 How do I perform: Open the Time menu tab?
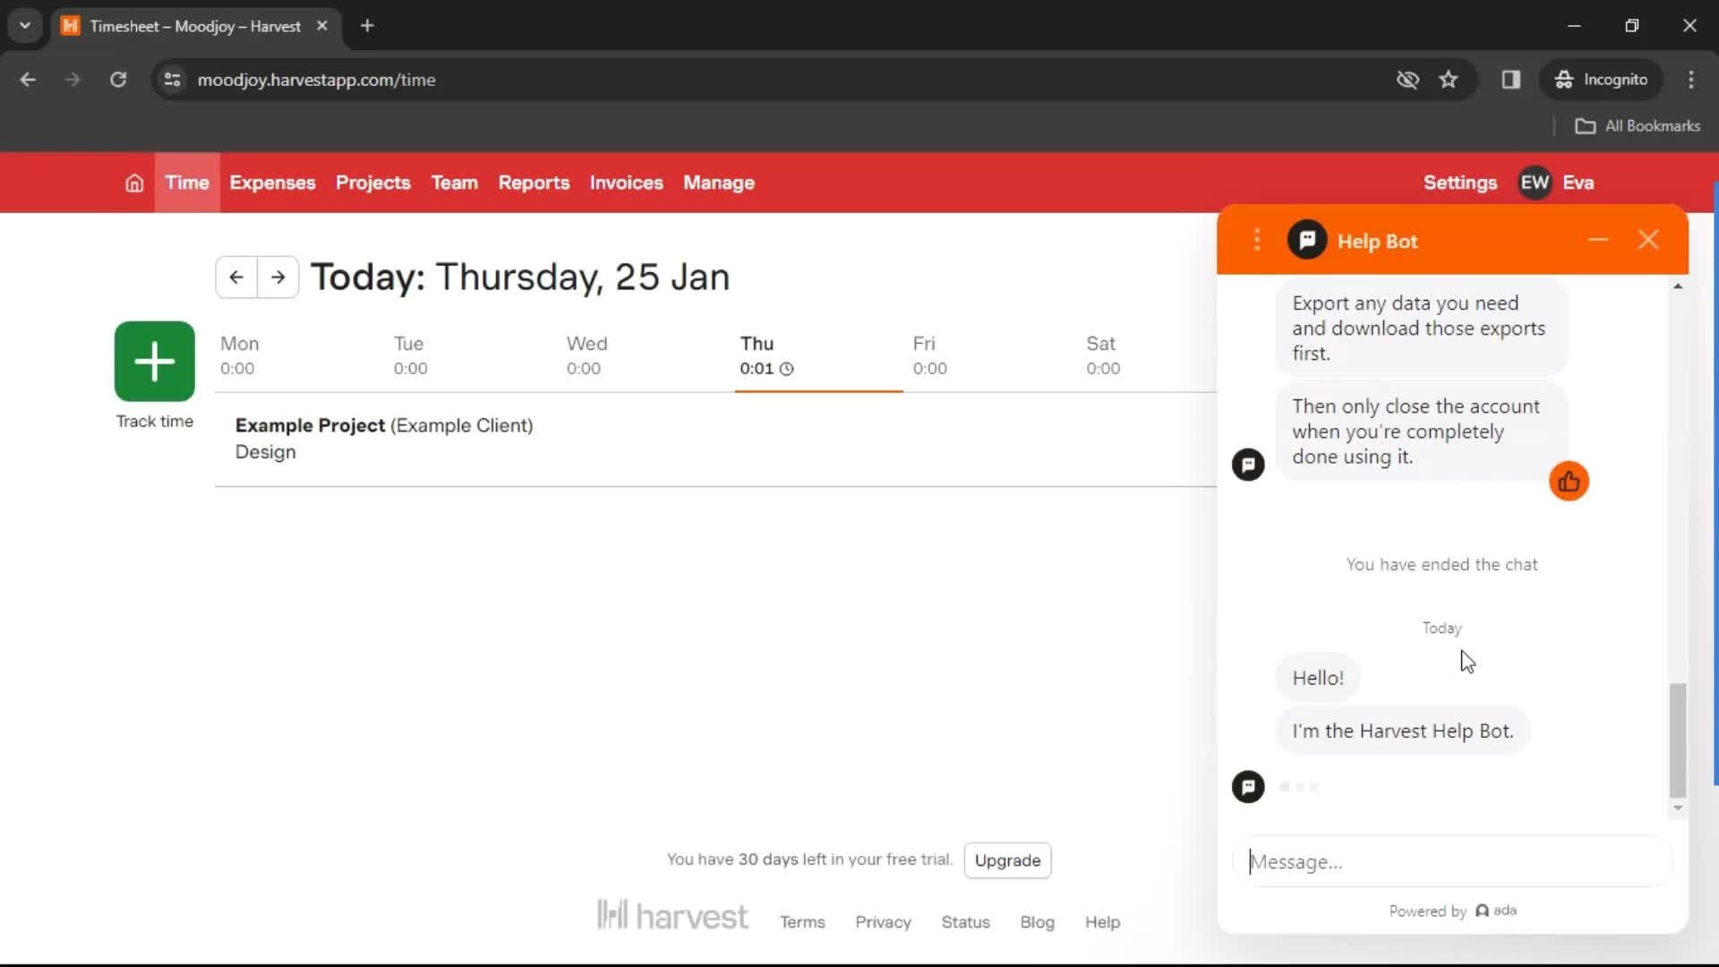click(187, 183)
